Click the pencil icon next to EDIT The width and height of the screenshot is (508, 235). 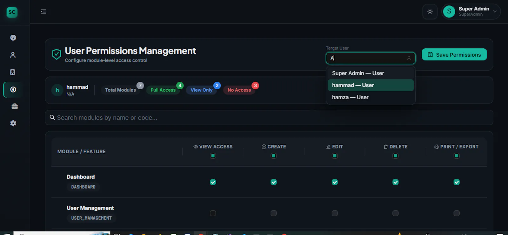click(x=329, y=147)
